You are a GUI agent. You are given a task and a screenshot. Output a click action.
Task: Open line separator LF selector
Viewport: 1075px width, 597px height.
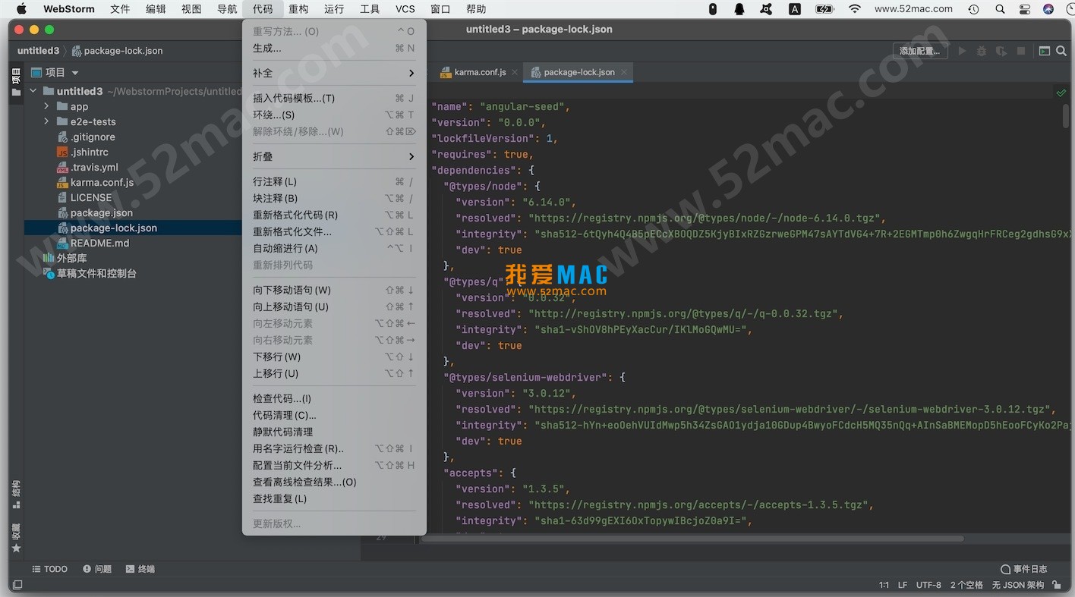pyautogui.click(x=903, y=585)
